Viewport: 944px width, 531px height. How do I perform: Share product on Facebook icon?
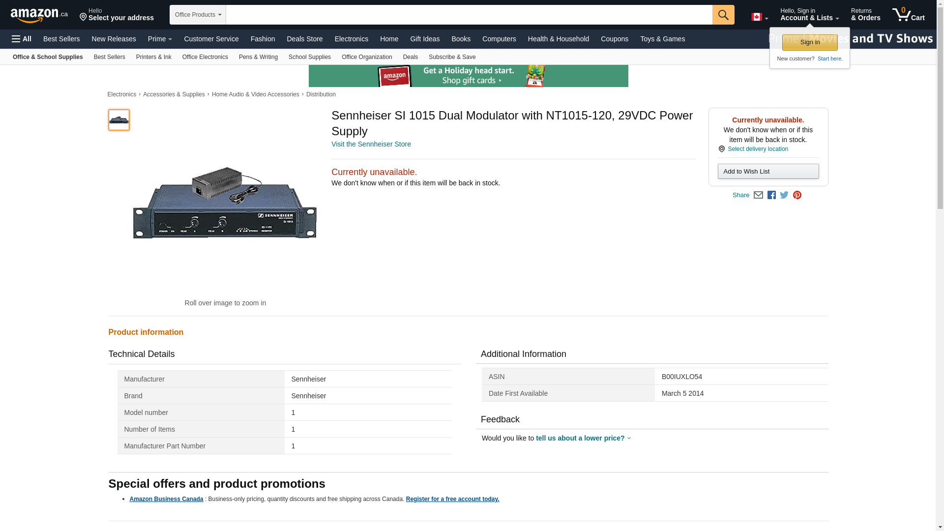click(x=771, y=195)
